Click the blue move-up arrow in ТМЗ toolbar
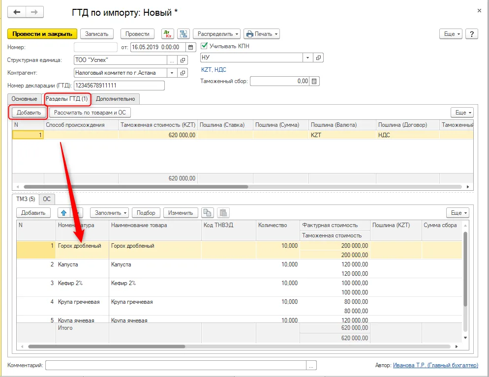 coord(63,213)
